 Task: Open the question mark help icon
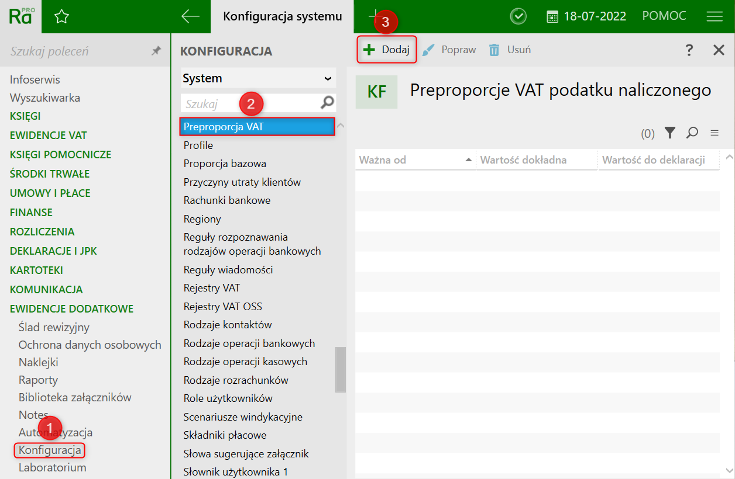[689, 50]
